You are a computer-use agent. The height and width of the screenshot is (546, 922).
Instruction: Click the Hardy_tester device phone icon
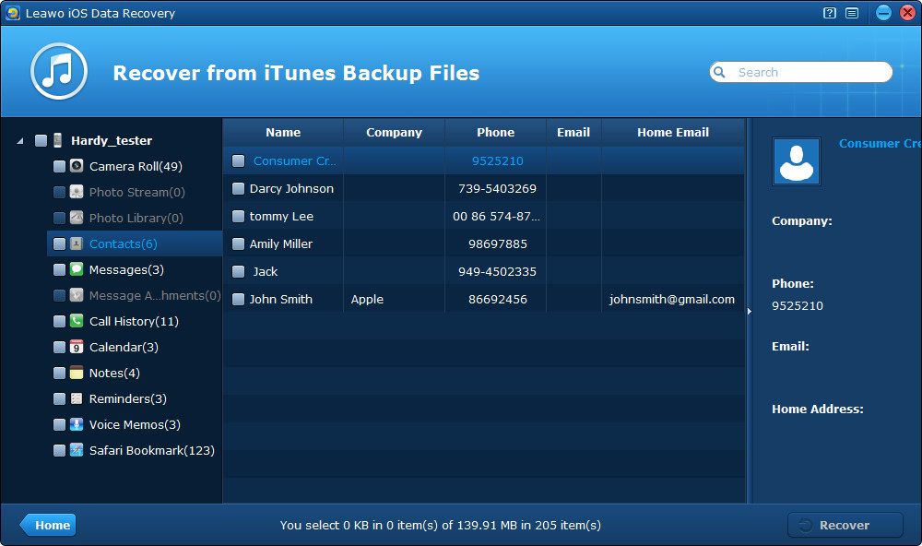[57, 140]
